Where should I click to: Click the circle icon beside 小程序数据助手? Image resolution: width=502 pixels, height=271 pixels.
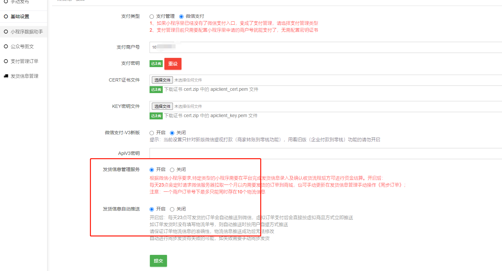(6, 32)
